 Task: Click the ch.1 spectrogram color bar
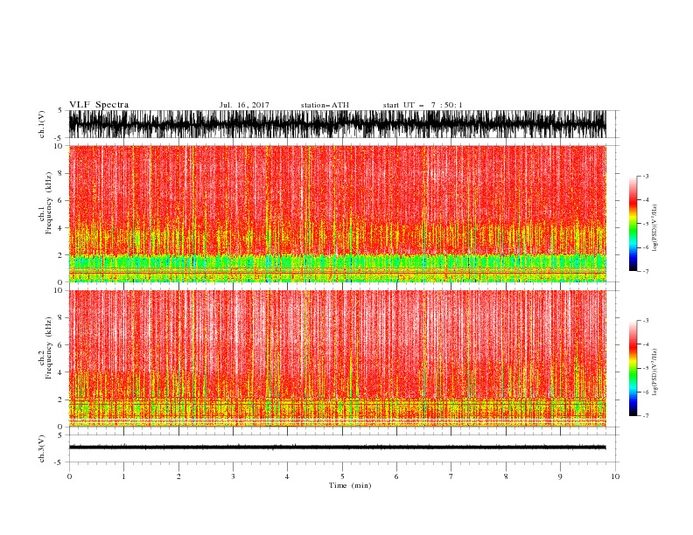pyautogui.click(x=633, y=224)
